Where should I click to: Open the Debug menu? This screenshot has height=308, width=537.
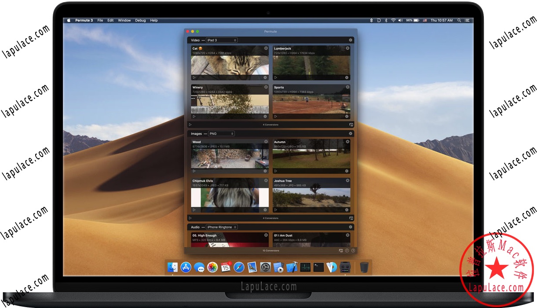coord(140,20)
